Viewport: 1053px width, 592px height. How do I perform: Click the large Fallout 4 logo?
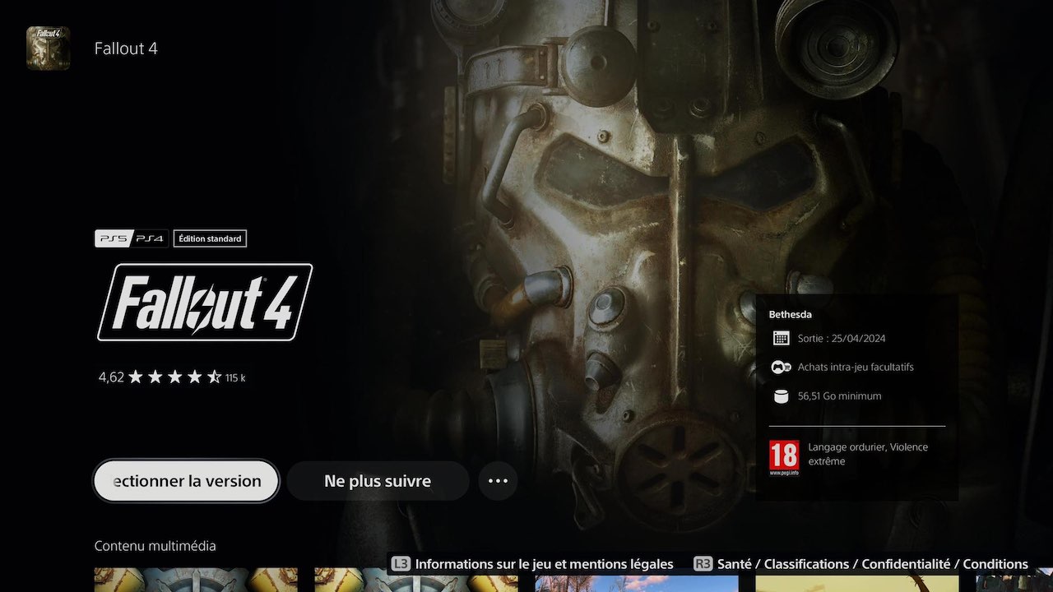(x=205, y=302)
